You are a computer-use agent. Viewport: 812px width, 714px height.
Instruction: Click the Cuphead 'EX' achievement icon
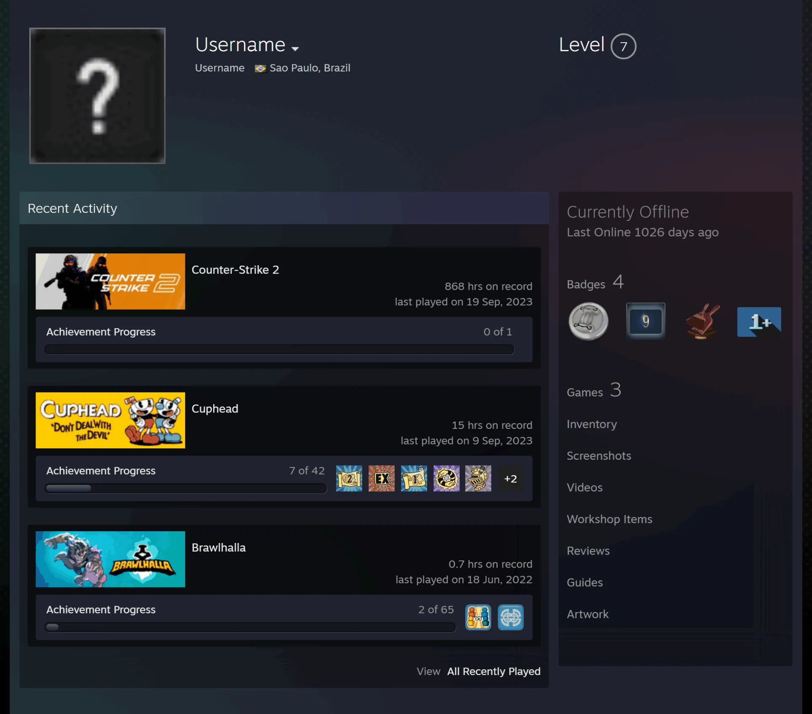coord(381,478)
